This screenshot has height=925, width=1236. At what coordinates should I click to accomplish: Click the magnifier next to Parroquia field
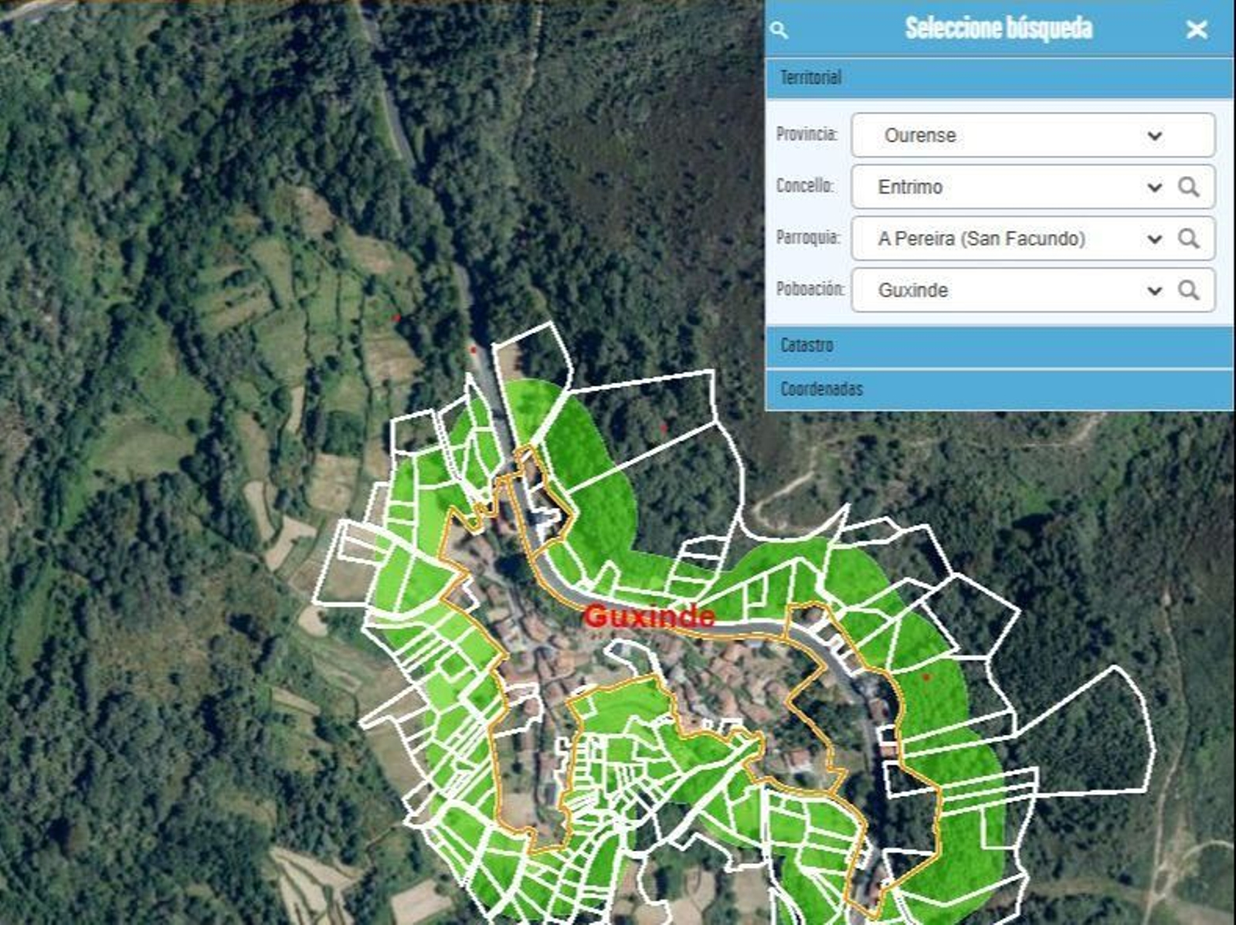pyautogui.click(x=1189, y=239)
